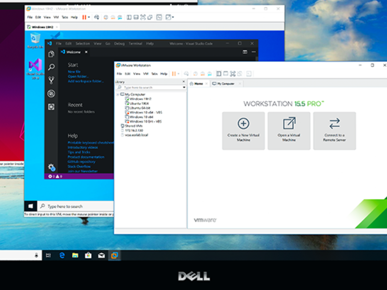Show console view in Windows 19H2 window toolbar
387x290 pixels.
click(x=159, y=17)
